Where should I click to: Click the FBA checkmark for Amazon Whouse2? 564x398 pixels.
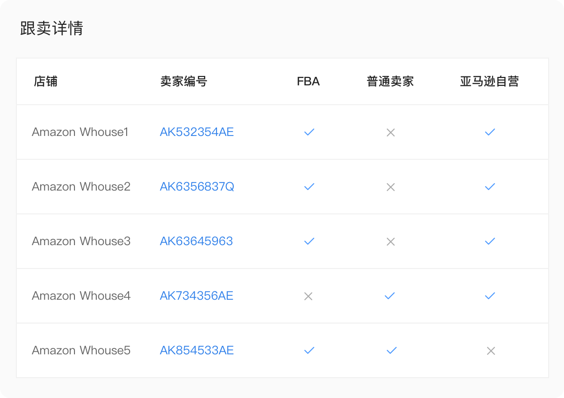click(x=309, y=187)
